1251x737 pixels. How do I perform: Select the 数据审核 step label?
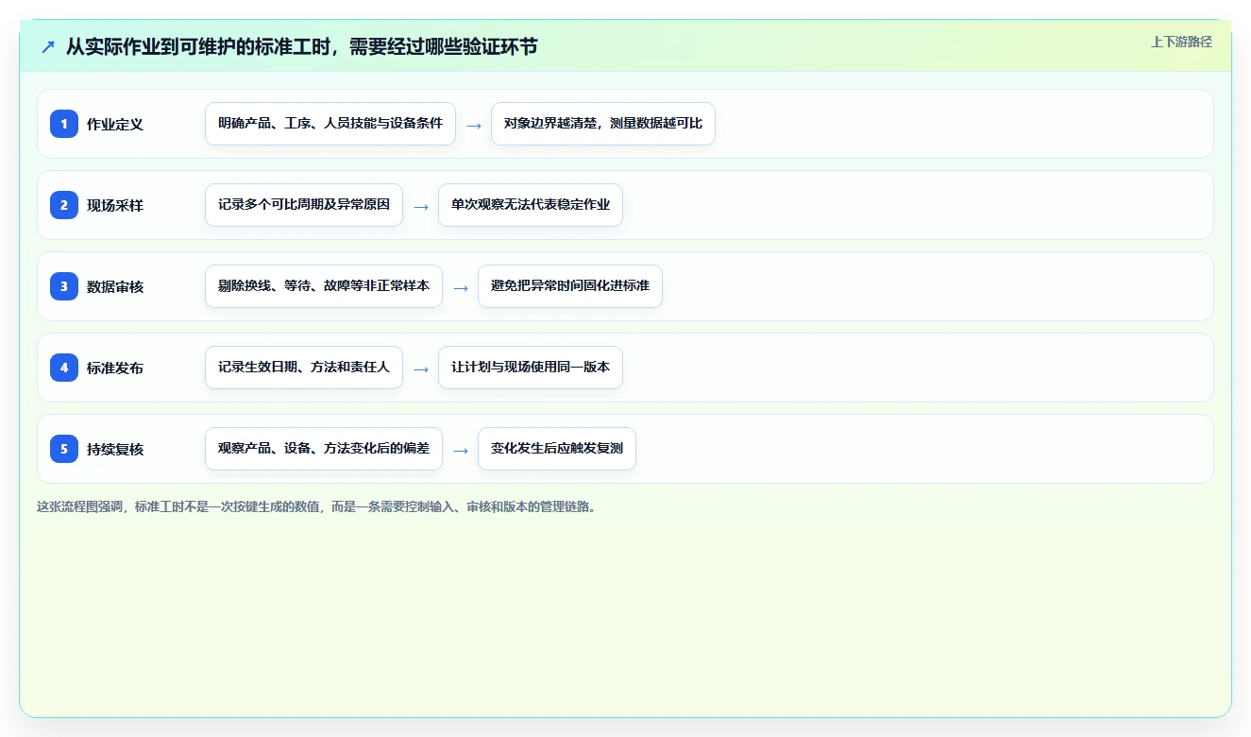[115, 286]
